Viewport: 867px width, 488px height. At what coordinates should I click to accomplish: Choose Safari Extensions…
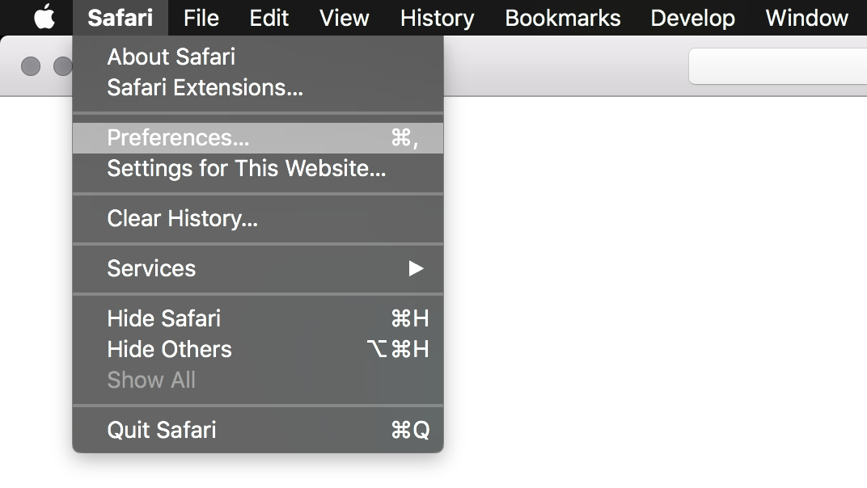258,87
